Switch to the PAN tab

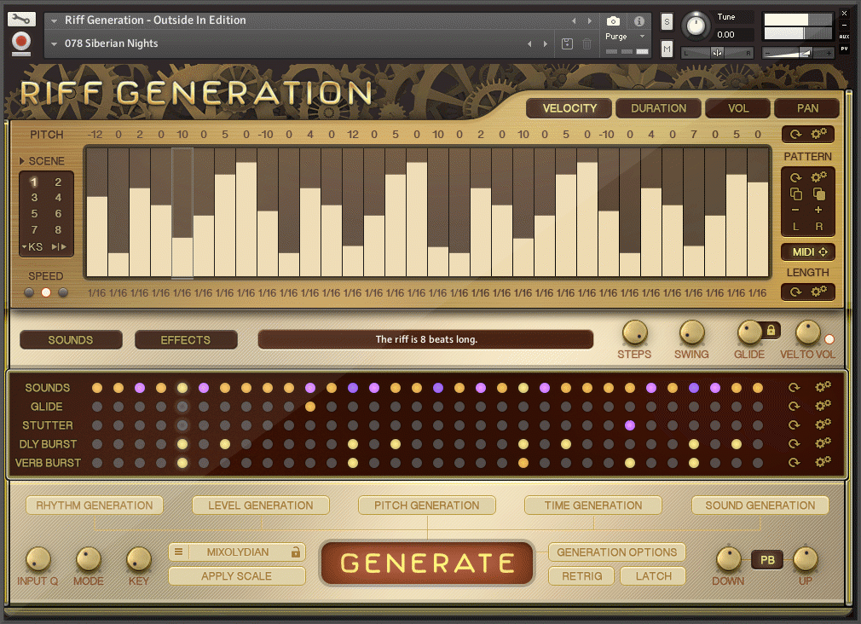(x=807, y=108)
